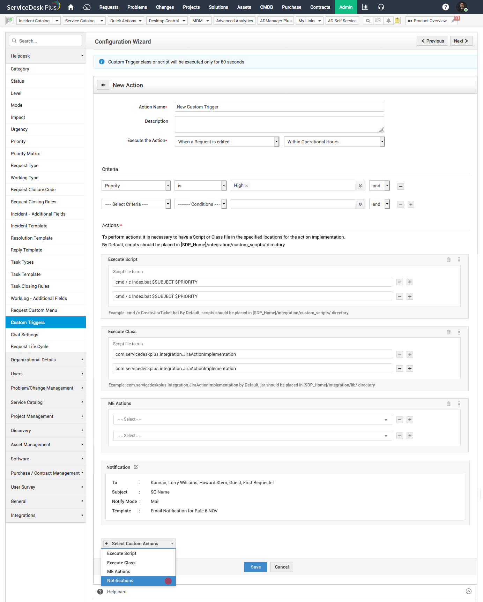Add row after second ME Actions select

410,436
